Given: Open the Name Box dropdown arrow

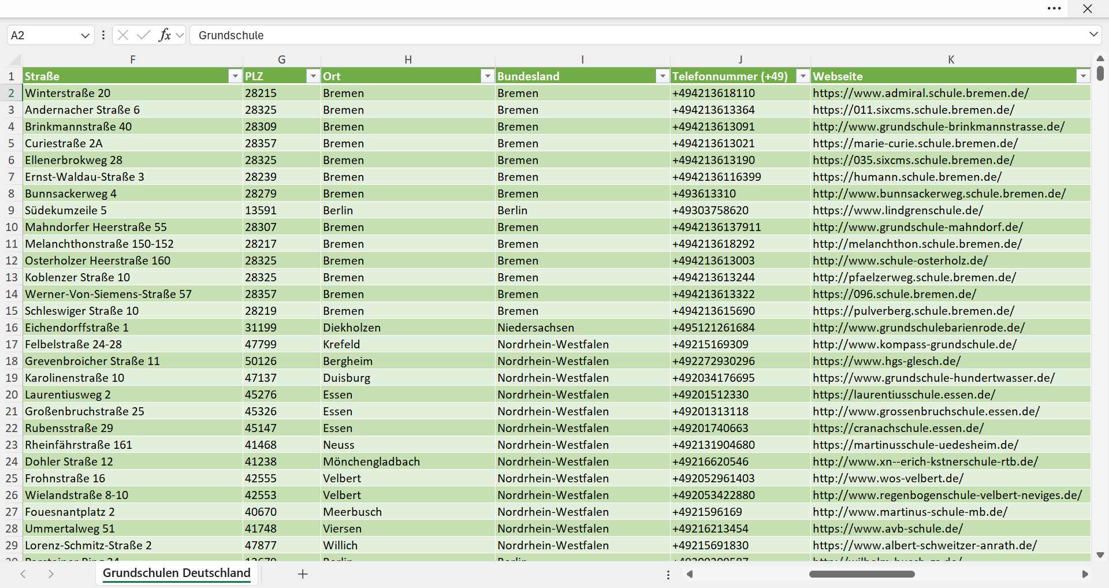Looking at the screenshot, I should [85, 35].
